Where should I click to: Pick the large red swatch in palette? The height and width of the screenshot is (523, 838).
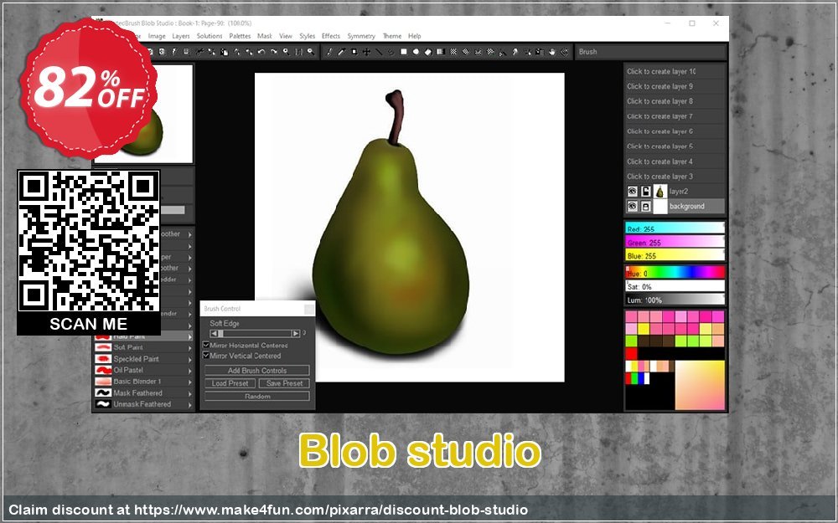click(631, 353)
